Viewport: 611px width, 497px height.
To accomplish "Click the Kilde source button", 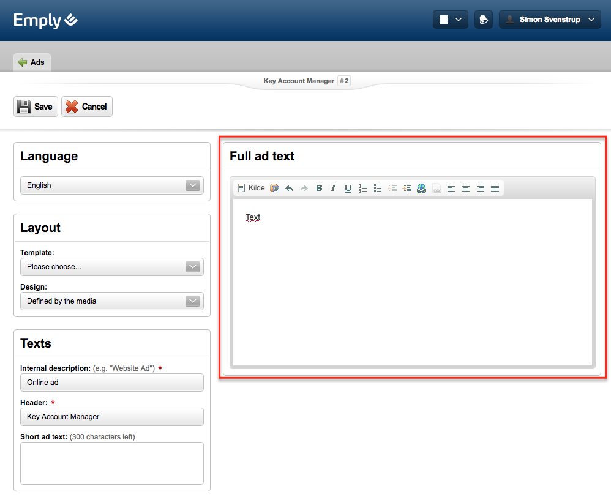I will [252, 188].
